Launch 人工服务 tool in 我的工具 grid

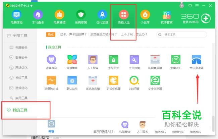93,62
